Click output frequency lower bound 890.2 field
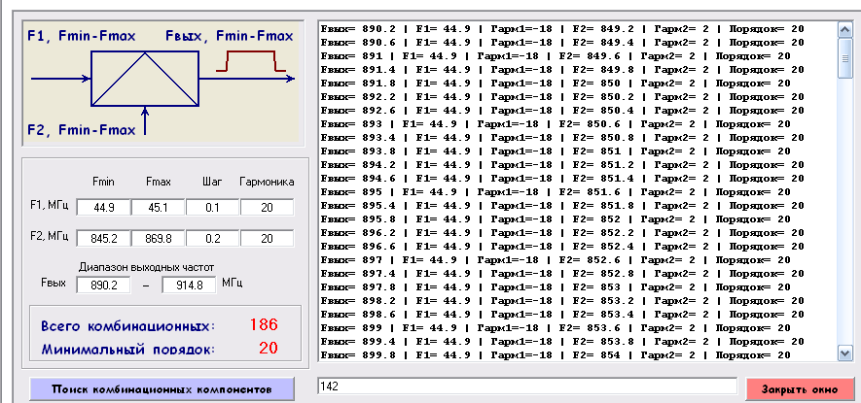The width and height of the screenshot is (861, 403). click(x=103, y=285)
